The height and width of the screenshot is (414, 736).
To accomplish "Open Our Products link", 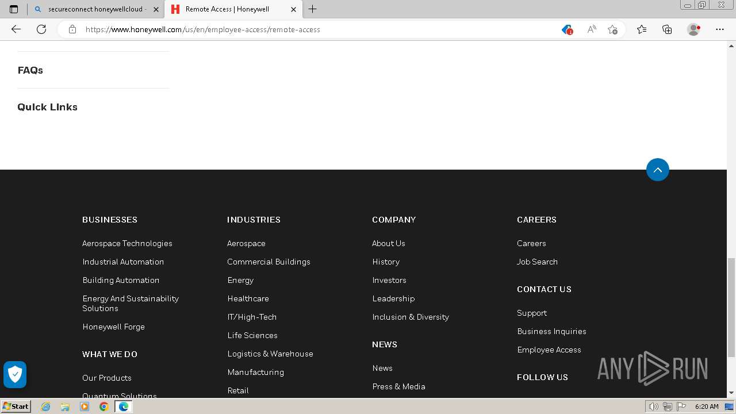I will coord(106,378).
